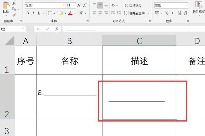Image resolution: width=205 pixels, height=136 pixels.
Task: Apply comma thousands separator style
Action: pos(173,13)
